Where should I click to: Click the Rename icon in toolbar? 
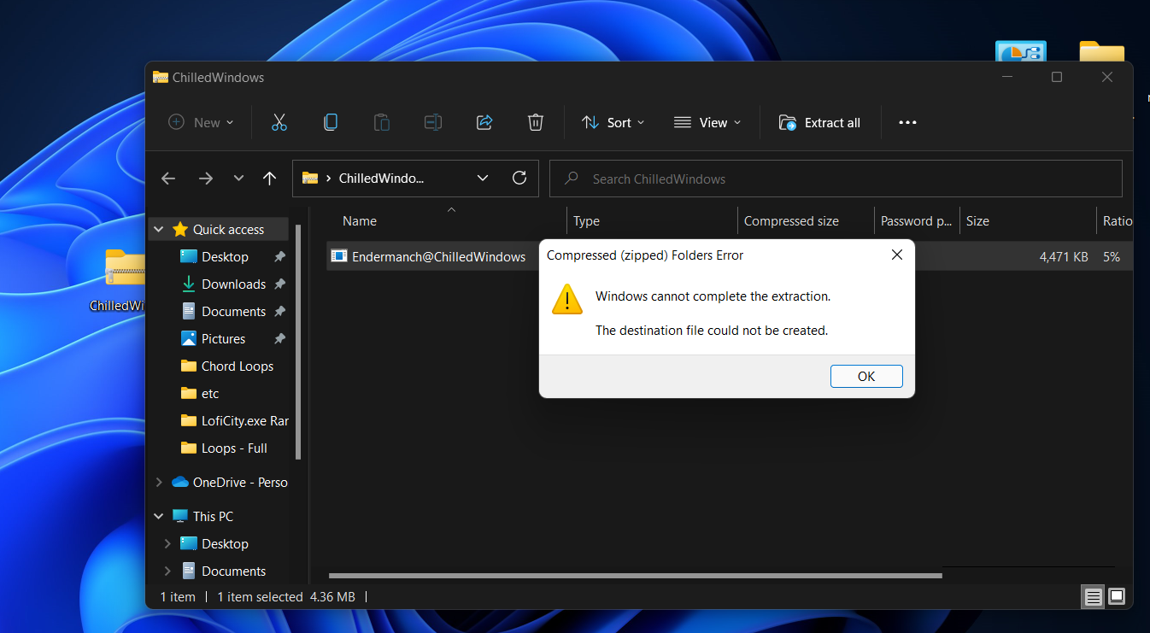(433, 122)
